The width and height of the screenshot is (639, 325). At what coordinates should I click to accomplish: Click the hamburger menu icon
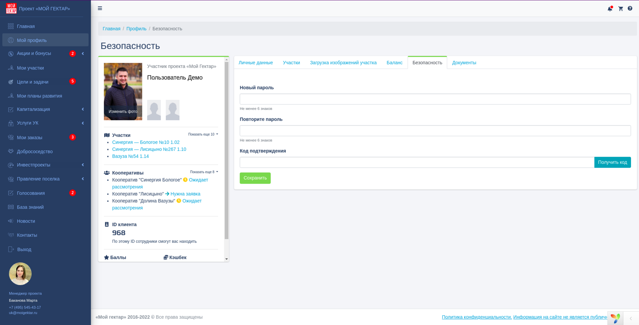pos(100,8)
